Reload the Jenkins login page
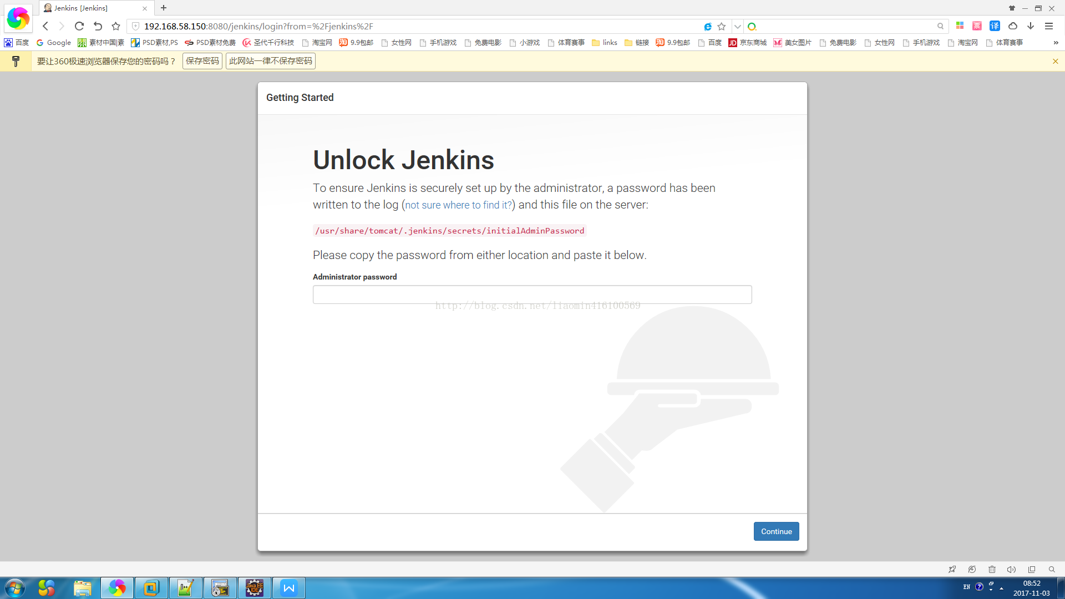 (x=79, y=26)
